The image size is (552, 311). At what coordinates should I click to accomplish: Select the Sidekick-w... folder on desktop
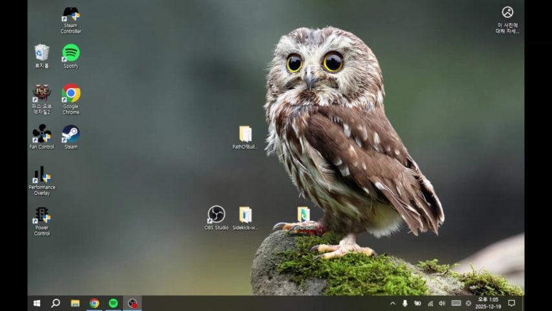tap(245, 214)
